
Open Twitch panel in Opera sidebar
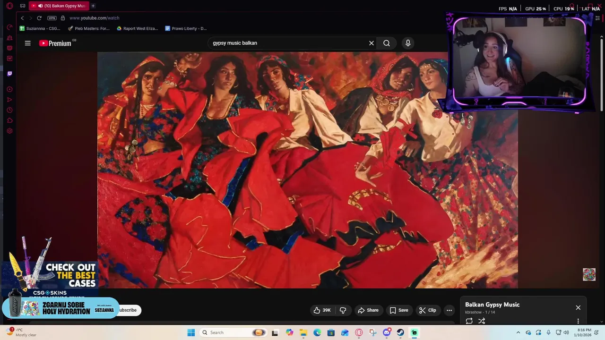click(9, 74)
